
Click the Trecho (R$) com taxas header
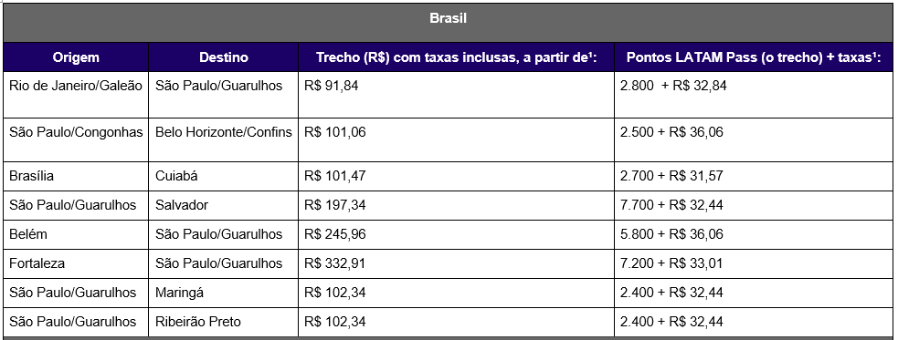[457, 57]
